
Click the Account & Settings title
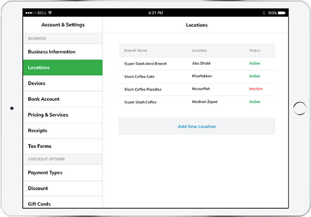tap(63, 25)
